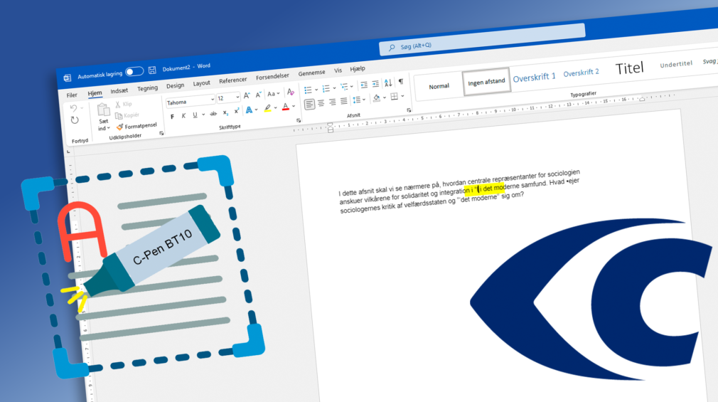Viewport: 718px width, 402px height.
Task: Click the line spacing icon
Action: click(357, 100)
